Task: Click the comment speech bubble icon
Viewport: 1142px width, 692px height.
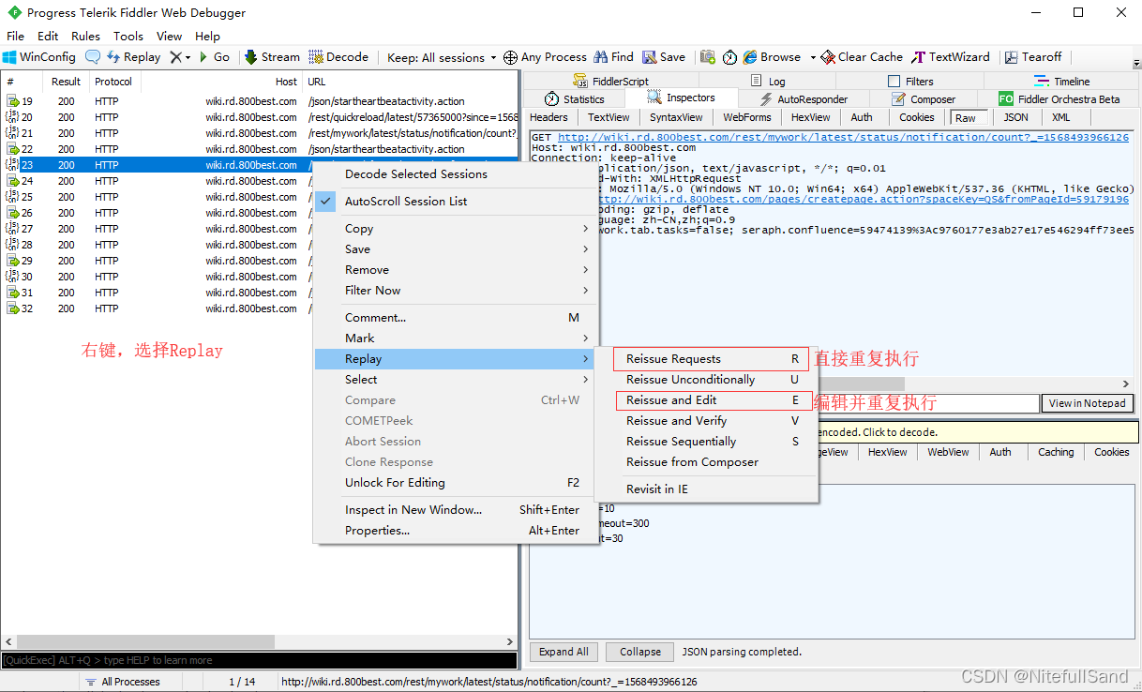Action: pos(93,57)
